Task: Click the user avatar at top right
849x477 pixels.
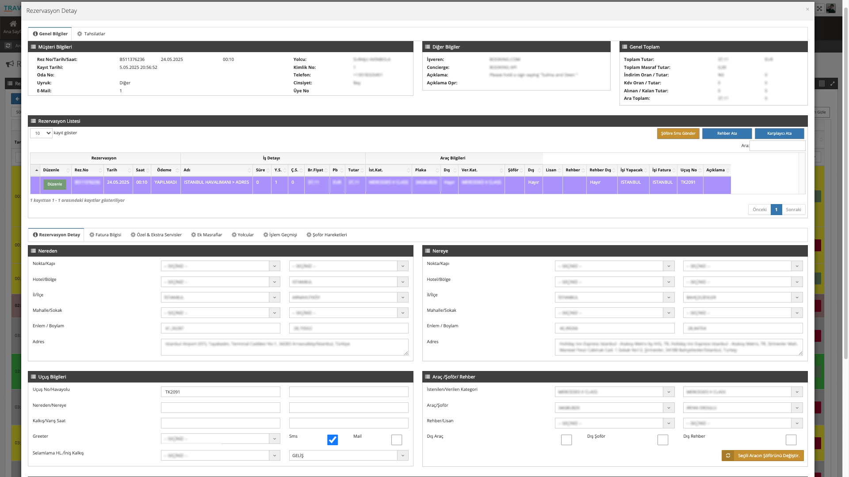Action: tap(830, 8)
